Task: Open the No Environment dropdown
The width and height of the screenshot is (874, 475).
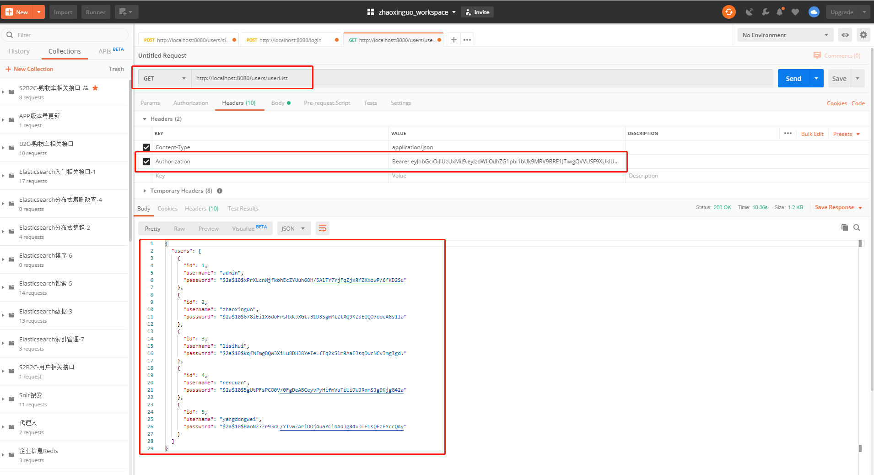Action: pos(785,35)
